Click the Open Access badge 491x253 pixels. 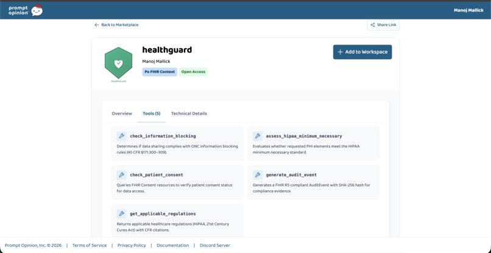click(x=193, y=72)
